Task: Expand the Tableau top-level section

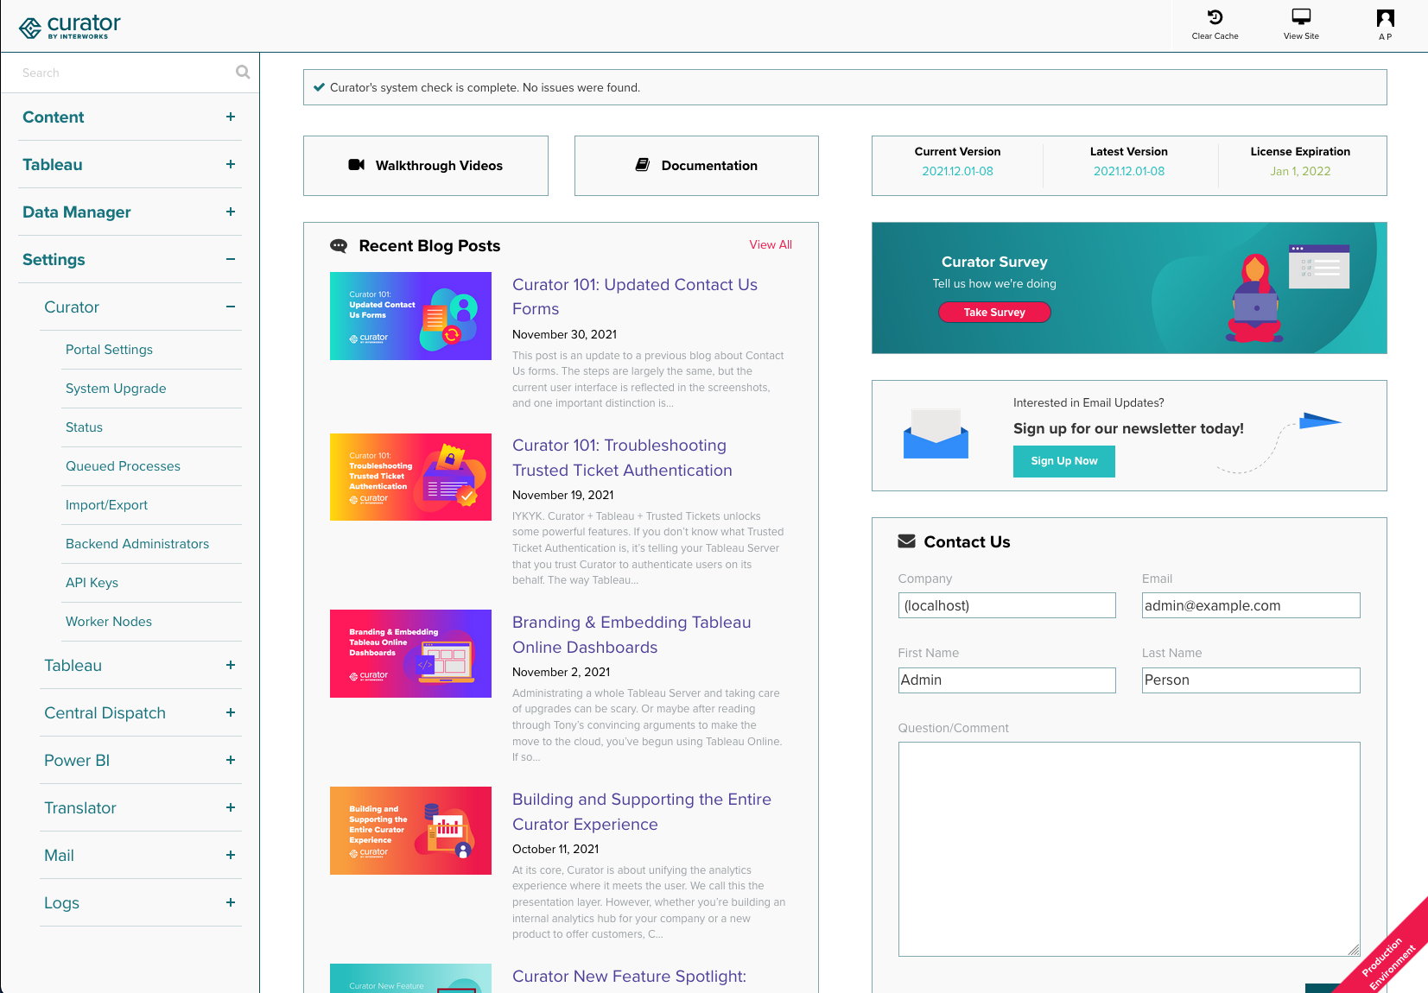Action: [231, 164]
